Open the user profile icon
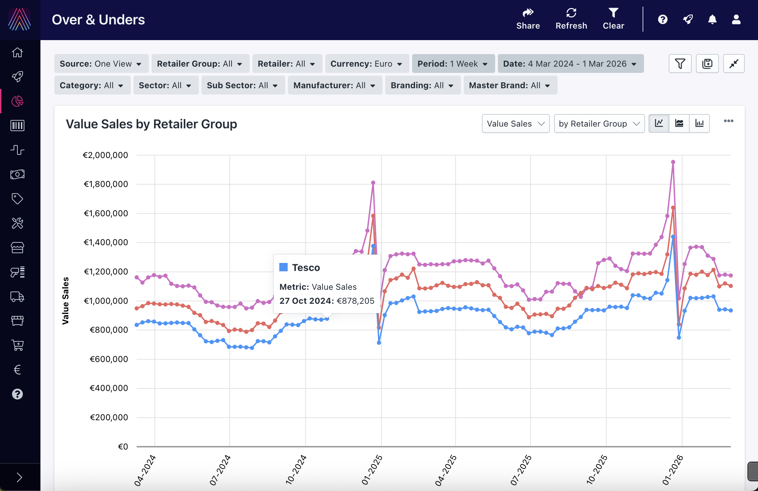This screenshot has height=491, width=758. point(736,20)
